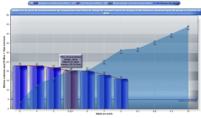The image size is (201, 118).
Task: Click the data value label 36
Action: tap(155, 44)
